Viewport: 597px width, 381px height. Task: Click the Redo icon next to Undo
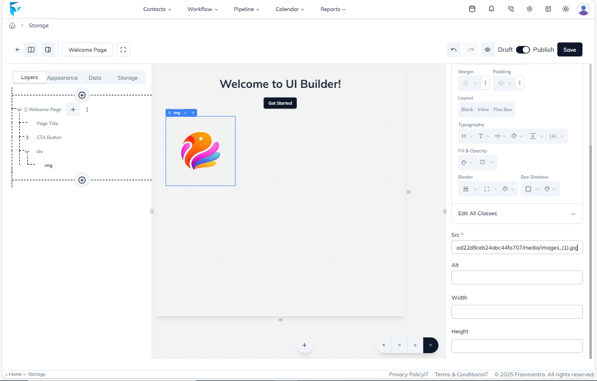coord(470,49)
